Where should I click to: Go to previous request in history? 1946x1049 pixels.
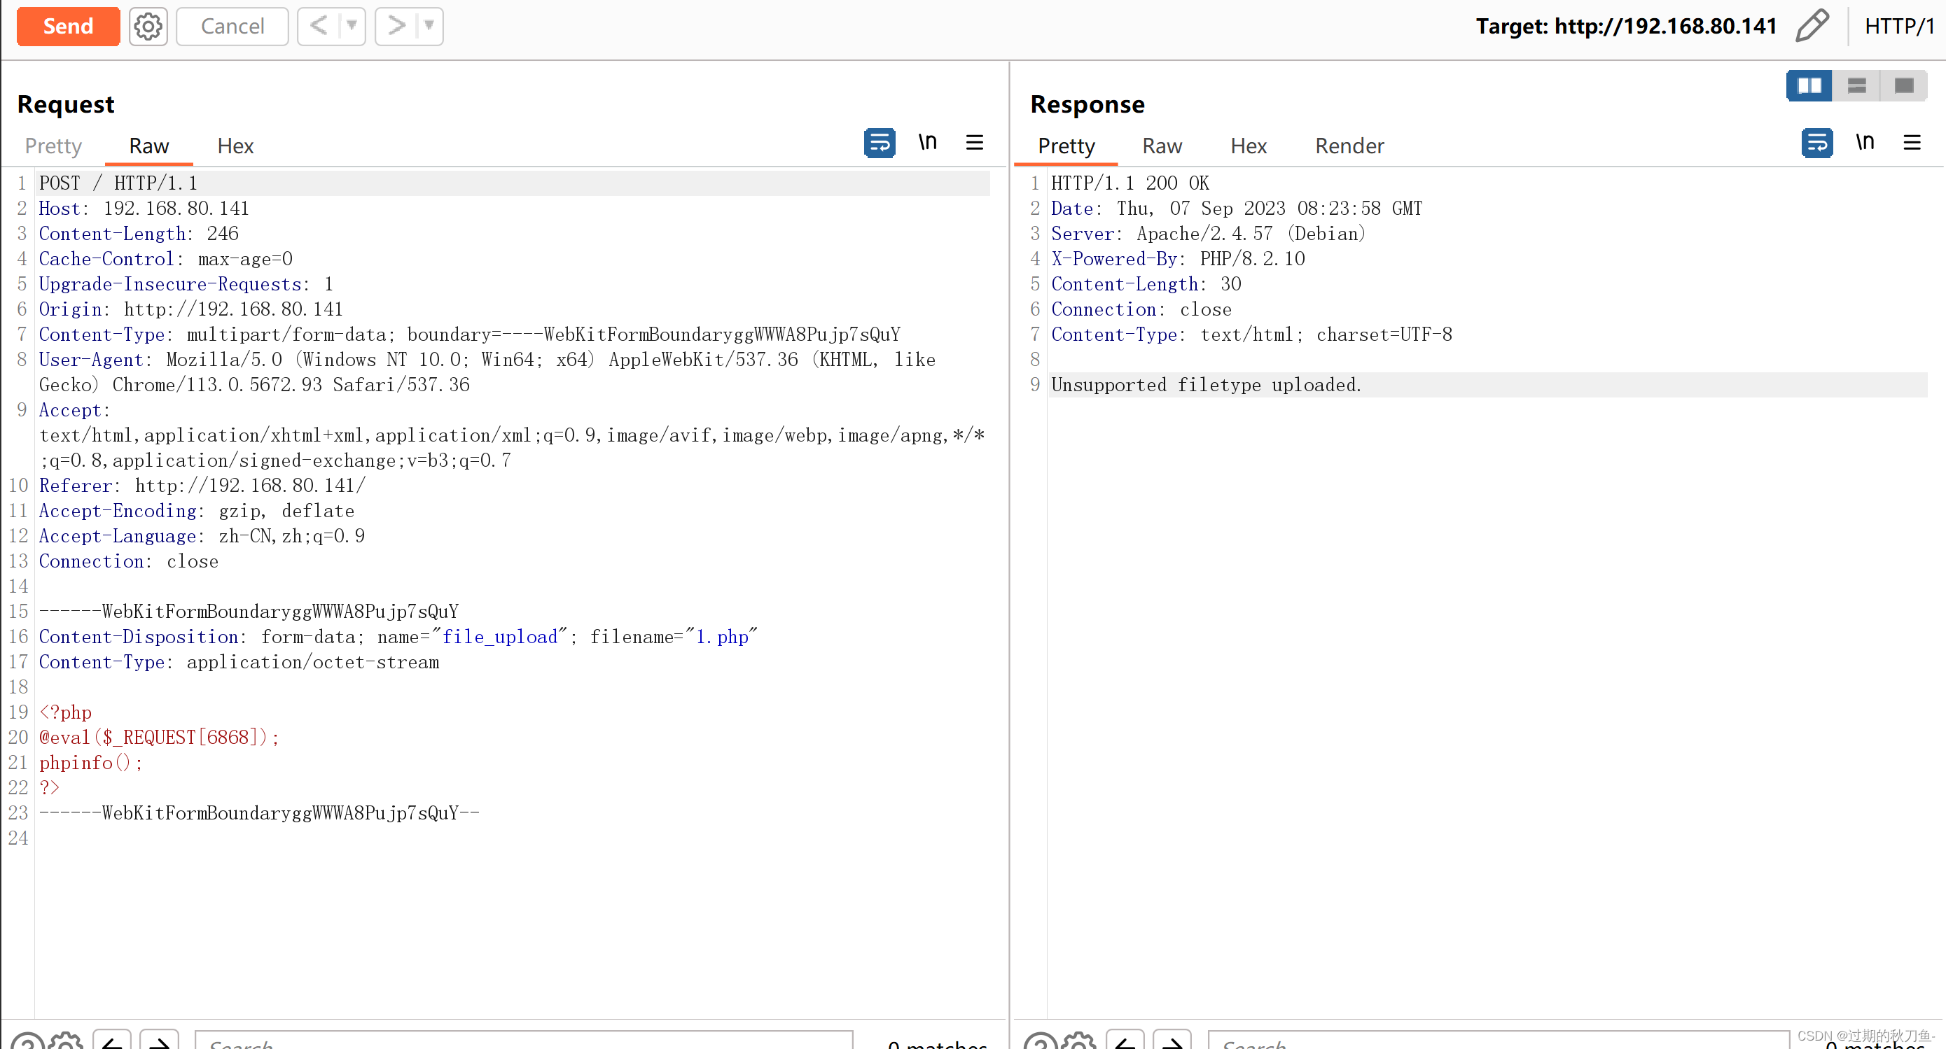pos(319,27)
